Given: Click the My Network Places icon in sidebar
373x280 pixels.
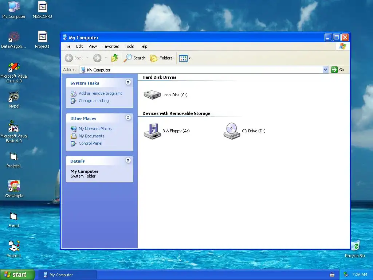Looking at the screenshot, I should click(x=74, y=129).
